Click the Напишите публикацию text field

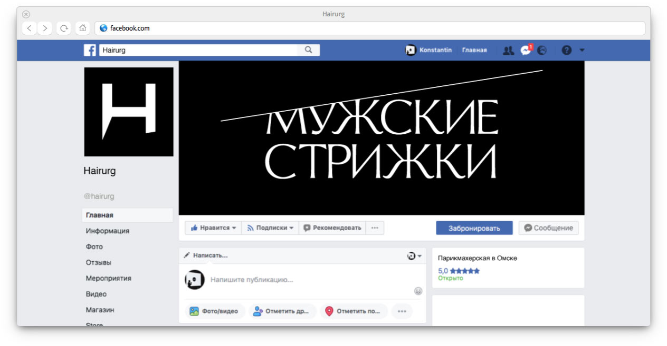pos(306,280)
